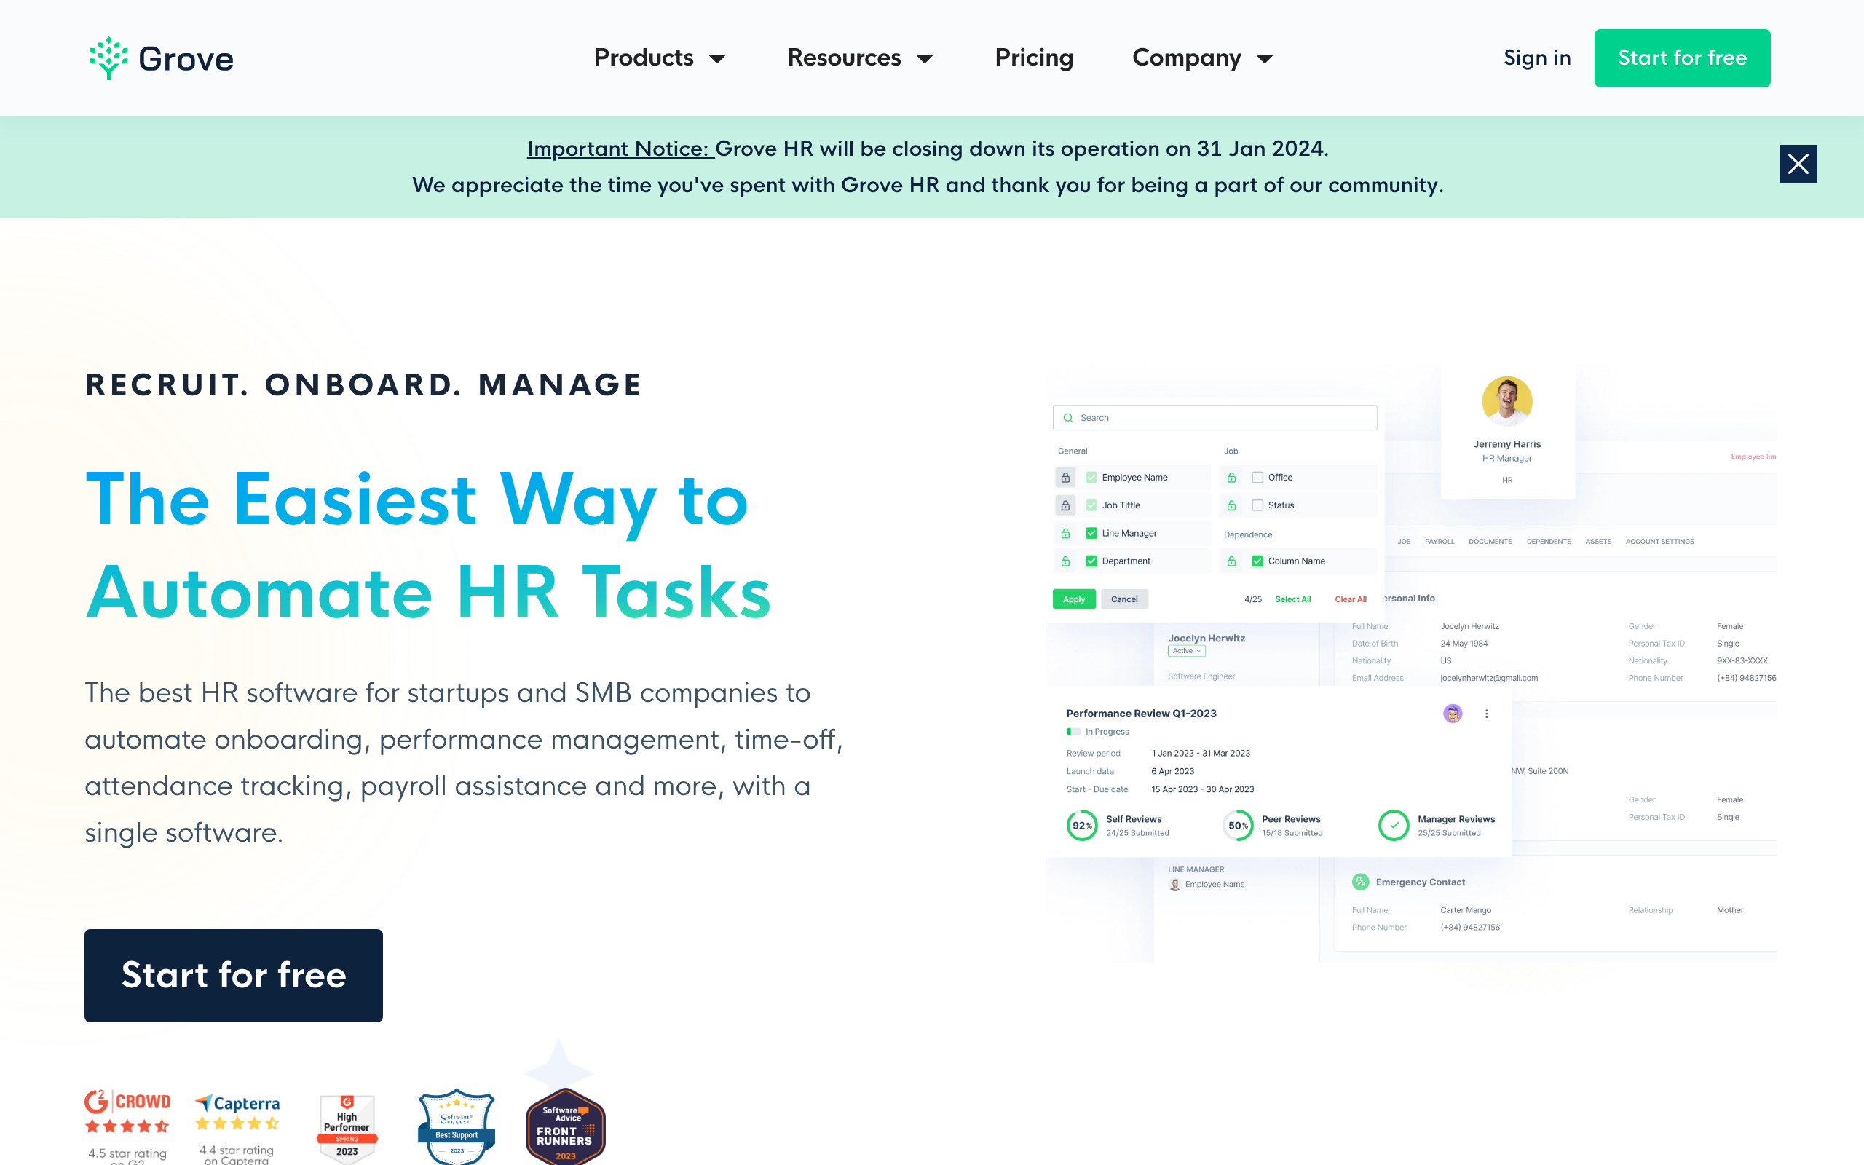Uncheck the Column Name checkbox
1864x1165 pixels.
[1257, 561]
